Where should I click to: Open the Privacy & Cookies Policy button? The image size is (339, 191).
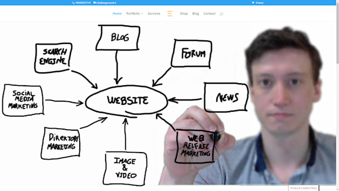303,188
